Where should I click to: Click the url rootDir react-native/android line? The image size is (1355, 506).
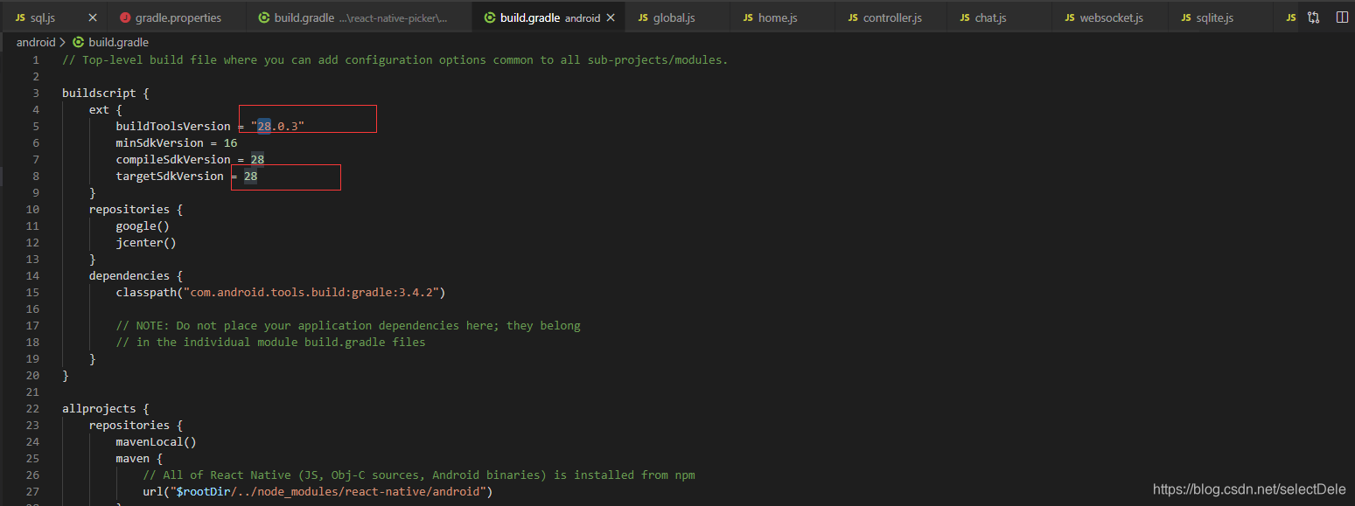click(x=318, y=491)
